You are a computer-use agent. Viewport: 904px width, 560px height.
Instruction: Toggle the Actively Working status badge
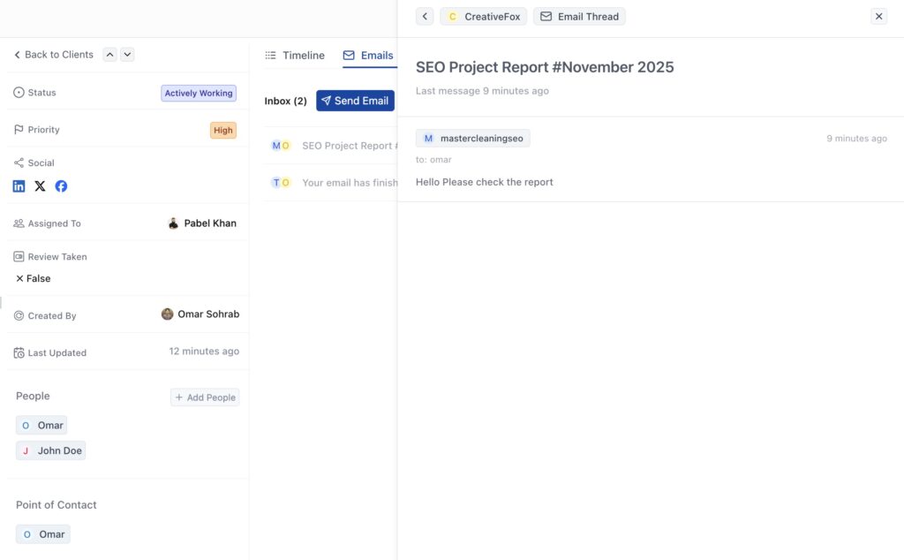pyautogui.click(x=198, y=93)
